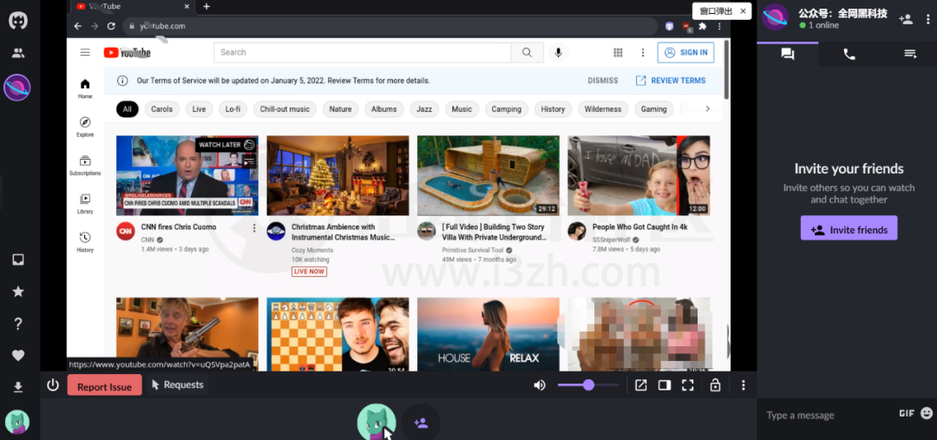Image resolution: width=937 pixels, height=440 pixels.
Task: Select the Live filter chip
Action: click(199, 109)
